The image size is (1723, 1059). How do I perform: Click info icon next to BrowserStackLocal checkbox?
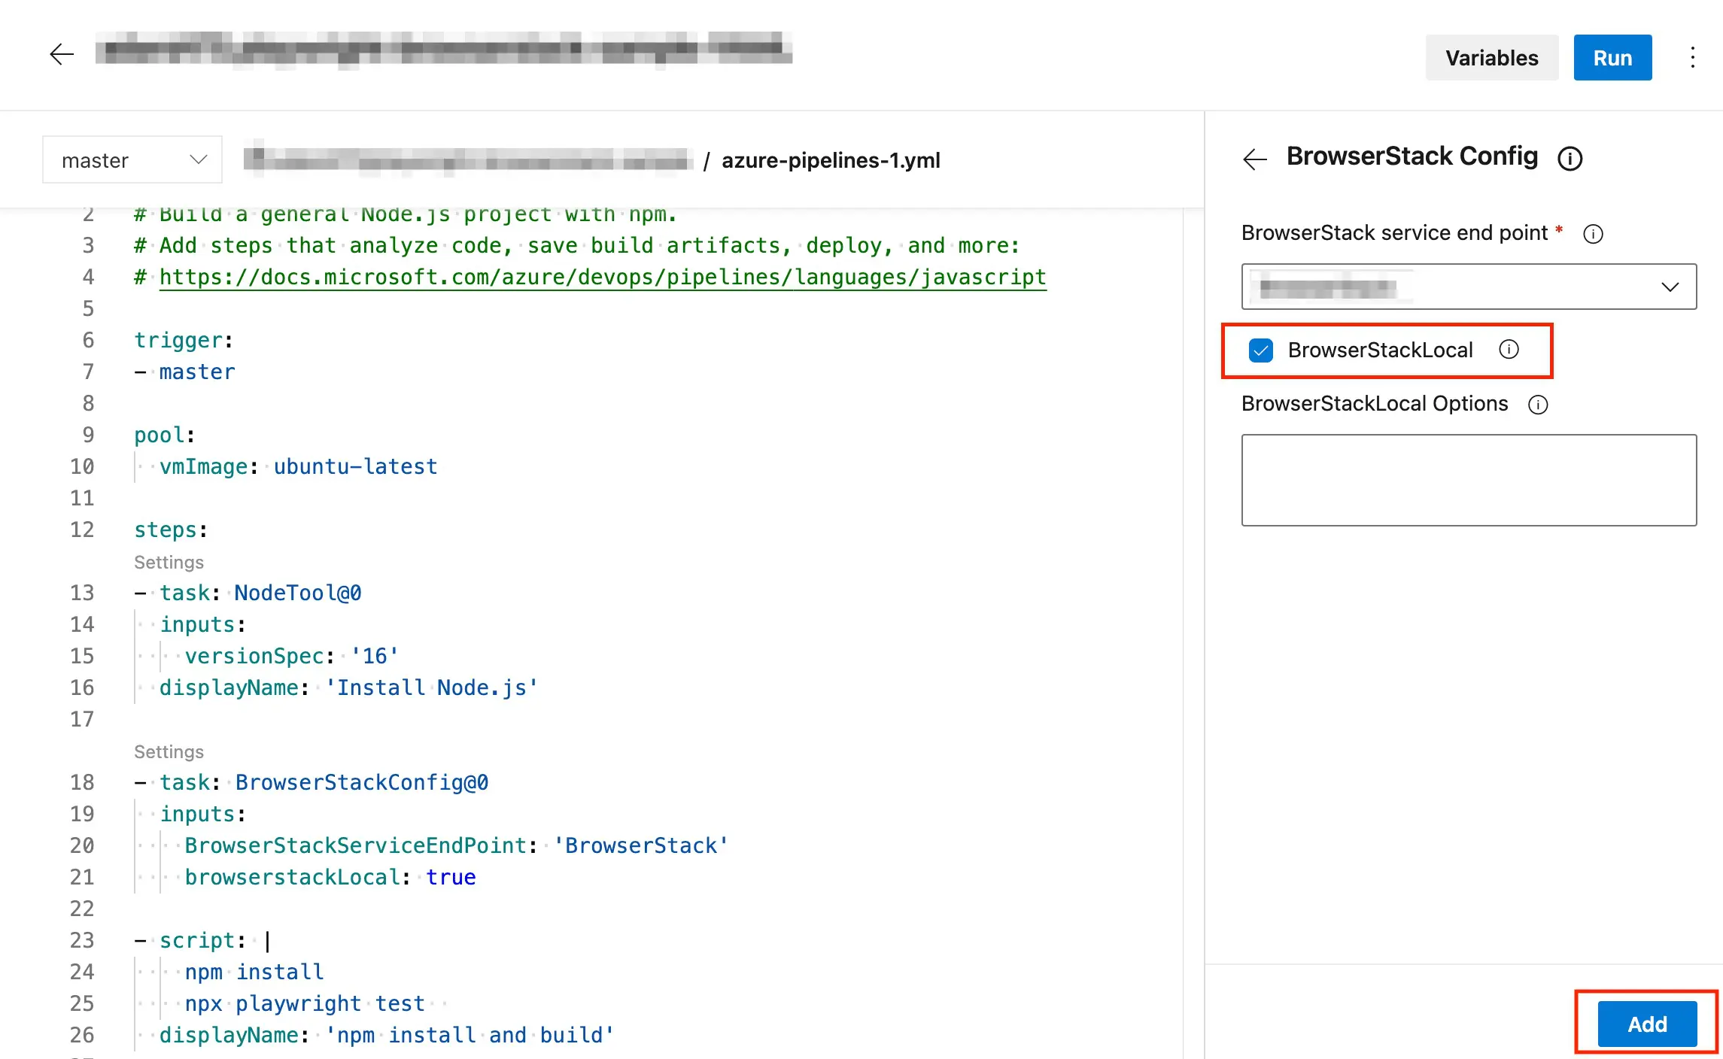click(x=1509, y=350)
